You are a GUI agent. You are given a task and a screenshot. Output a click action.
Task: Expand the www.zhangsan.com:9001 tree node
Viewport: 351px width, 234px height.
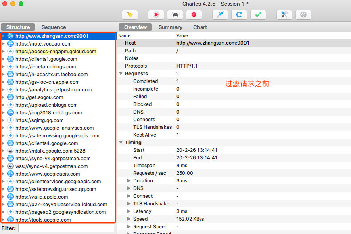point(3,36)
